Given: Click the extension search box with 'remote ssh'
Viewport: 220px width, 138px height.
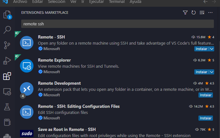Looking at the screenshot, I should coord(117,24).
